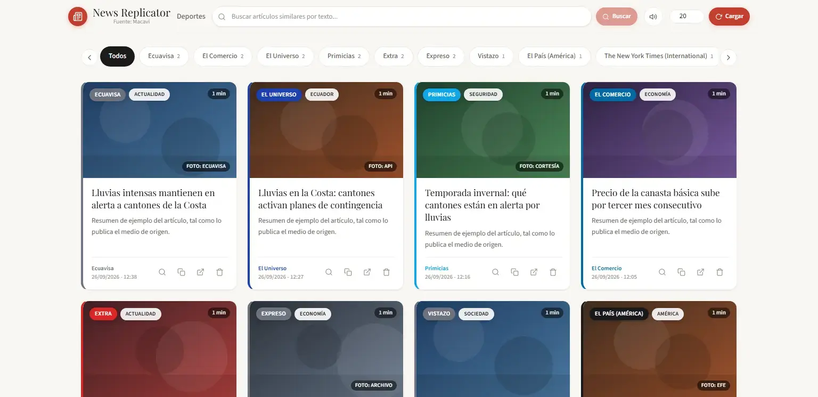The width and height of the screenshot is (818, 397).
Task: Open the Deportes category link
Action: point(191,17)
